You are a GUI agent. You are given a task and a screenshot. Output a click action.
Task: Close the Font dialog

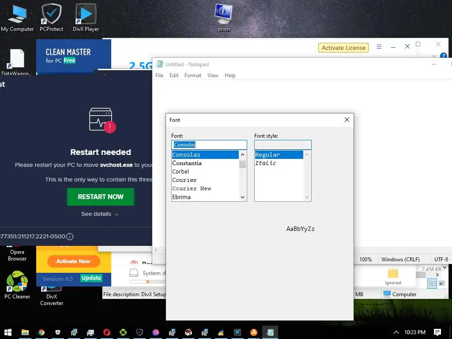[347, 120]
